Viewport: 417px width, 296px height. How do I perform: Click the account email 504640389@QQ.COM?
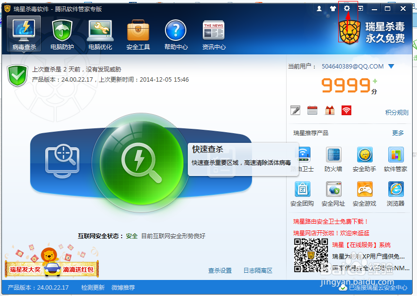pos(353,67)
